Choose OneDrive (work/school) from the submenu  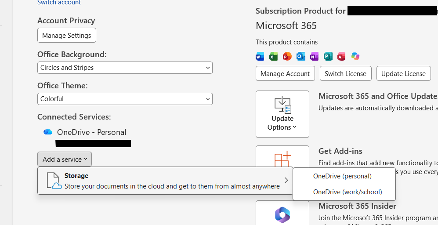[344, 192]
